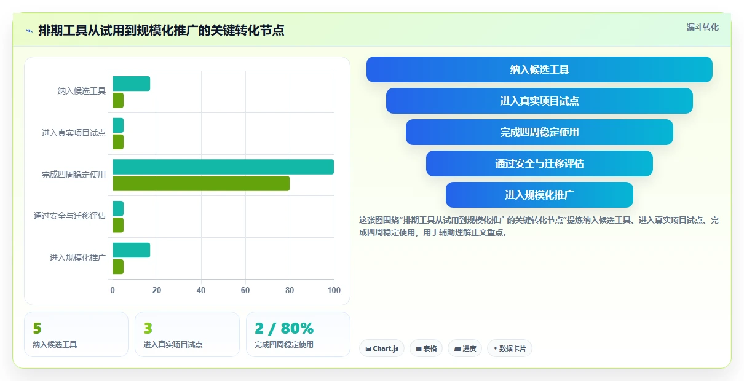This screenshot has width=744, height=381.
Task: Click the 漏斗转化 label in header
Action: coord(703,27)
